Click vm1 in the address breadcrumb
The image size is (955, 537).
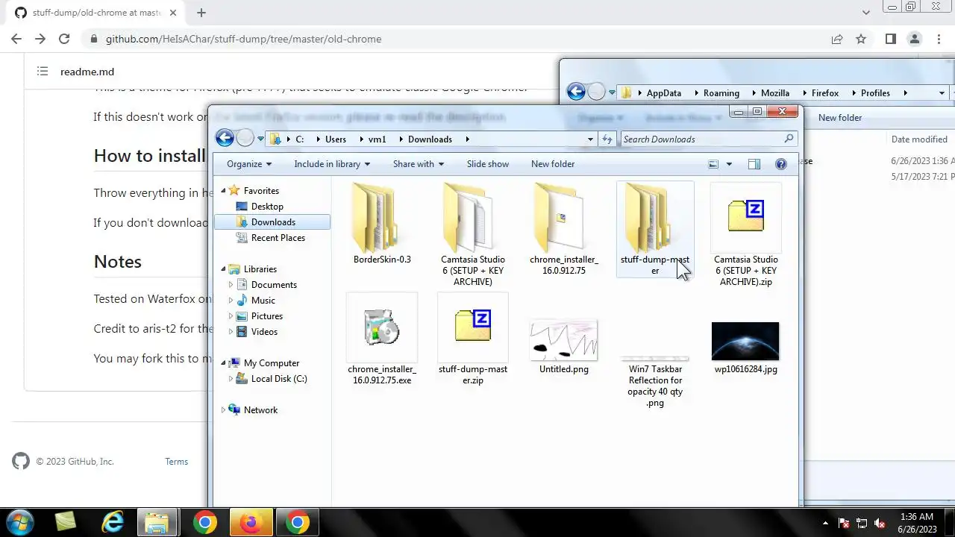pyautogui.click(x=378, y=139)
